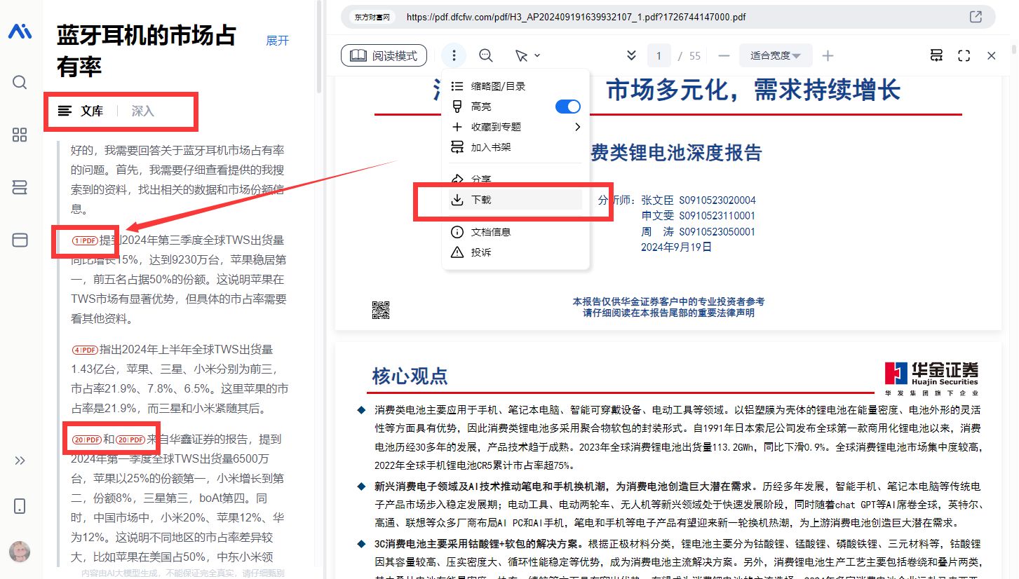Click 展开 to expand the answer panel

click(x=278, y=41)
